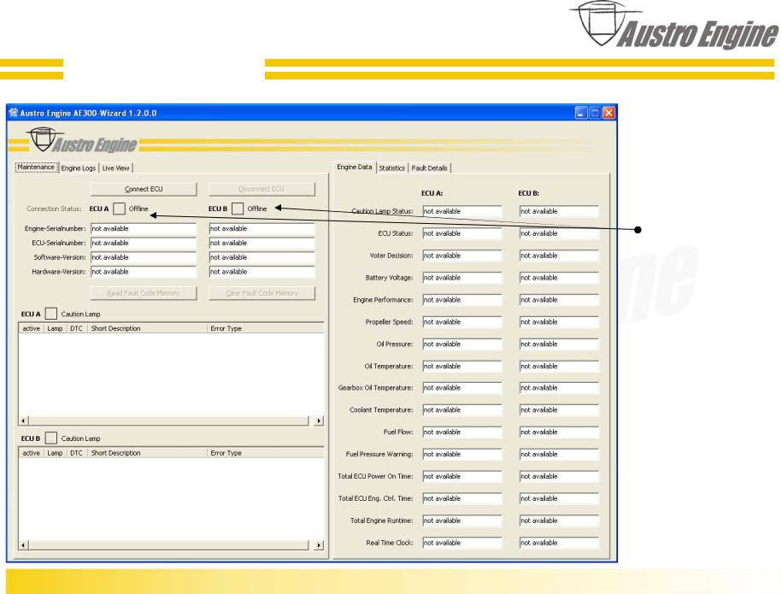
Task: Click ECU A Fuel Flow field
Action: pyautogui.click(x=462, y=432)
